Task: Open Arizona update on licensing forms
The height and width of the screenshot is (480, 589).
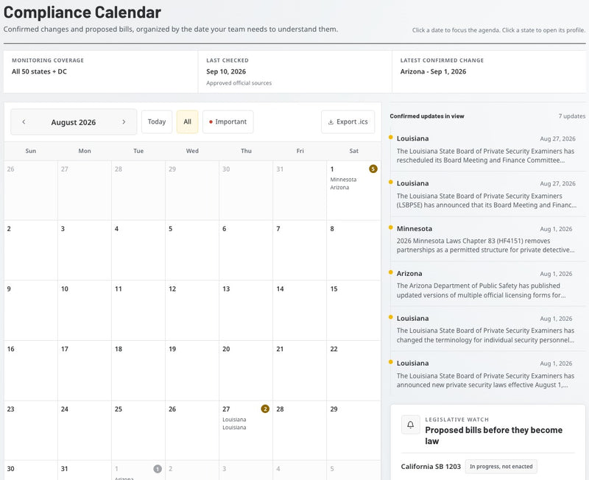Action: tap(487, 284)
